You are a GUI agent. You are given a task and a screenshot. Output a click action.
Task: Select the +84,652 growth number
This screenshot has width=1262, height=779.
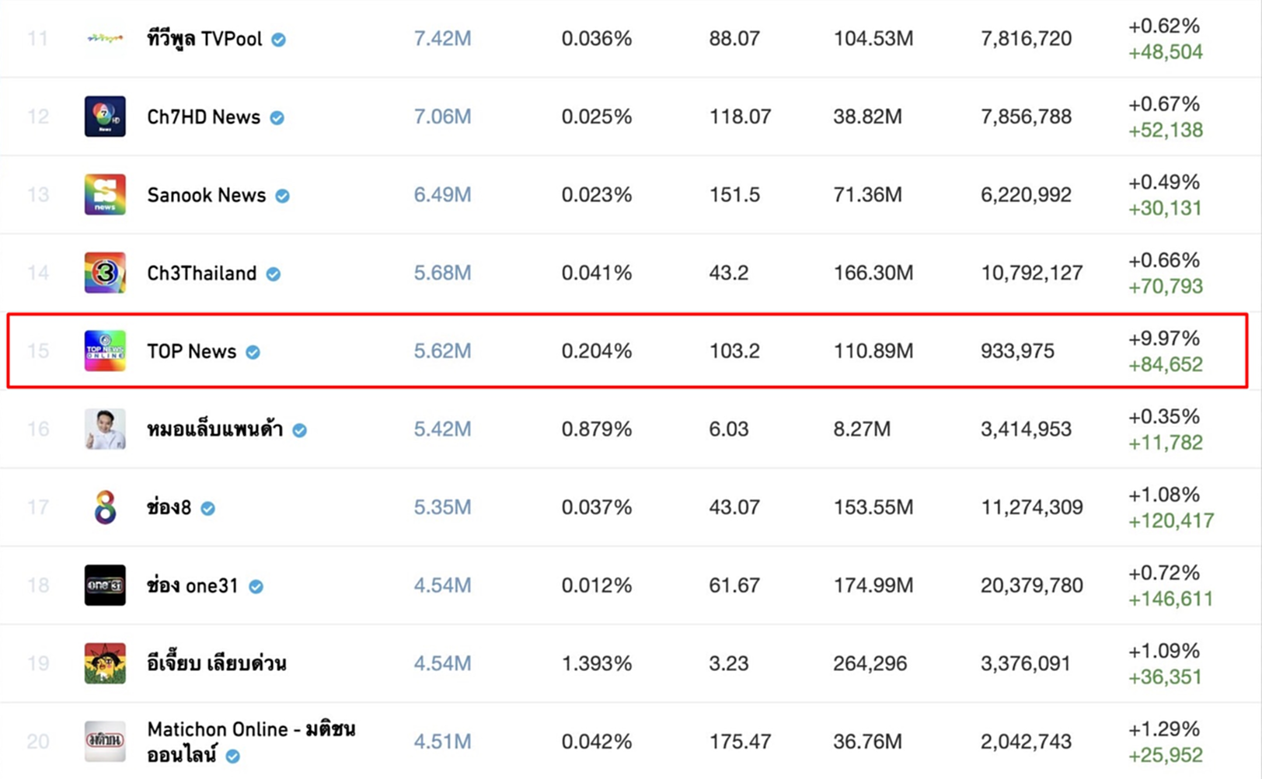(x=1166, y=364)
